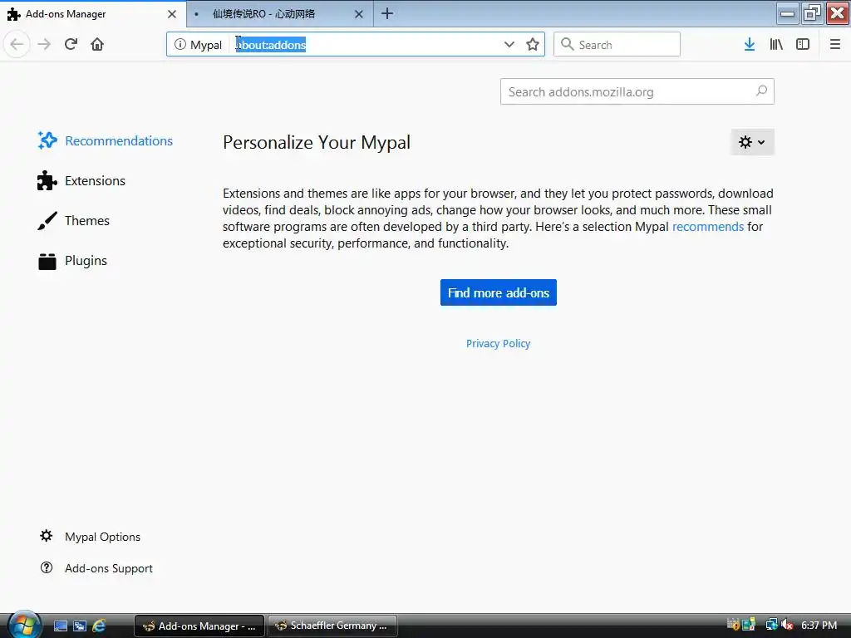The height and width of the screenshot is (638, 851).
Task: Switch to 仙境传说RO - 心动网络 tab
Action: [x=279, y=14]
